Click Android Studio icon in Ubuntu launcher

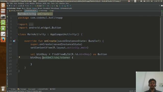3,23
